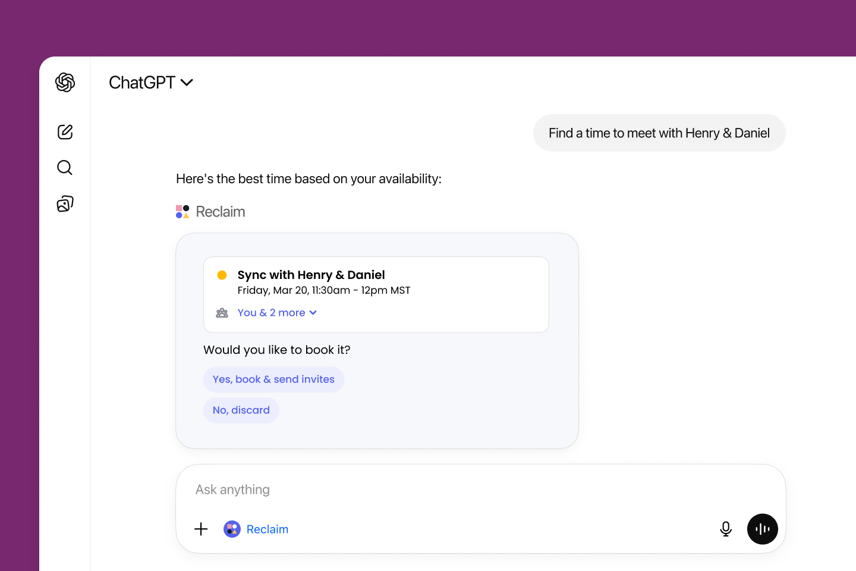Click "Yes, book & send invites"
This screenshot has width=856, height=571.
(273, 379)
